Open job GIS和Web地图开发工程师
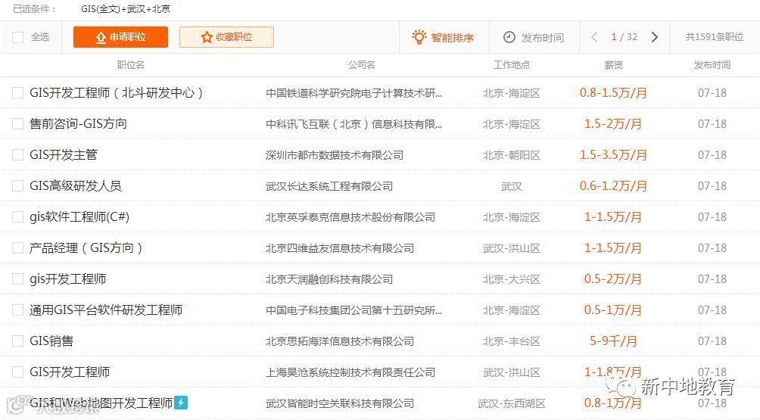The image size is (760, 420). [x=101, y=403]
